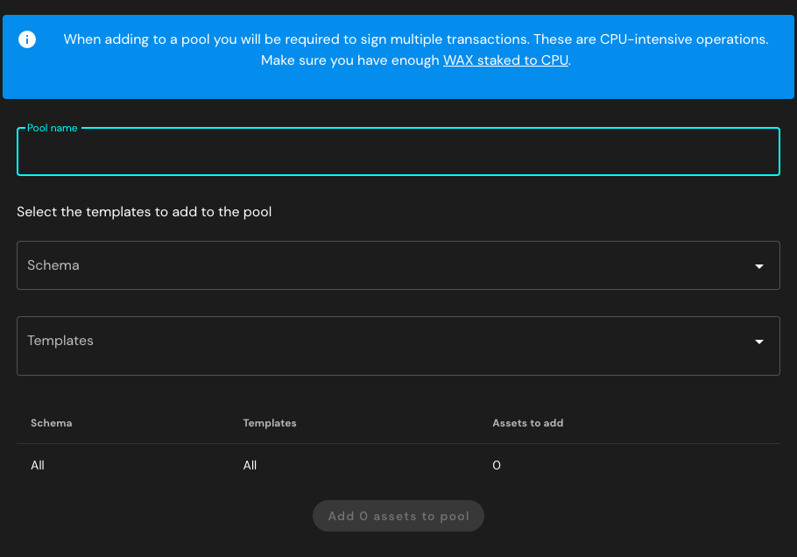797x557 pixels.
Task: Click the 'Templates' placeholder text in the dropdown
Action: pos(60,341)
